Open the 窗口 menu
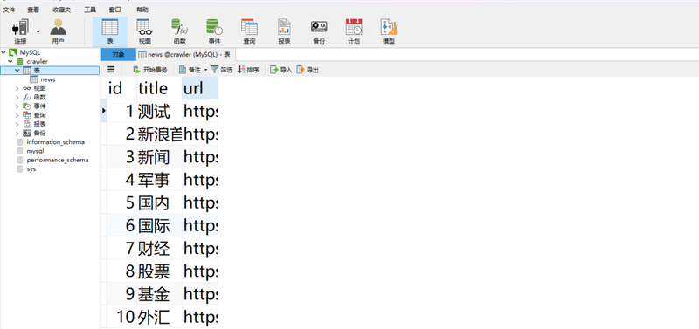Image resolution: width=699 pixels, height=329 pixels. [x=114, y=10]
